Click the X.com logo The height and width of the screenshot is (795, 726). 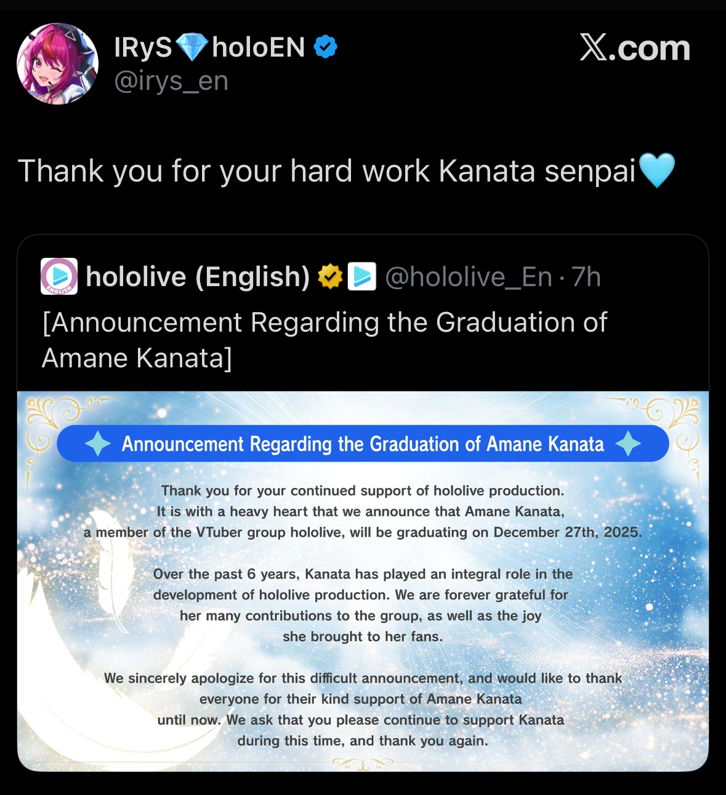[635, 47]
